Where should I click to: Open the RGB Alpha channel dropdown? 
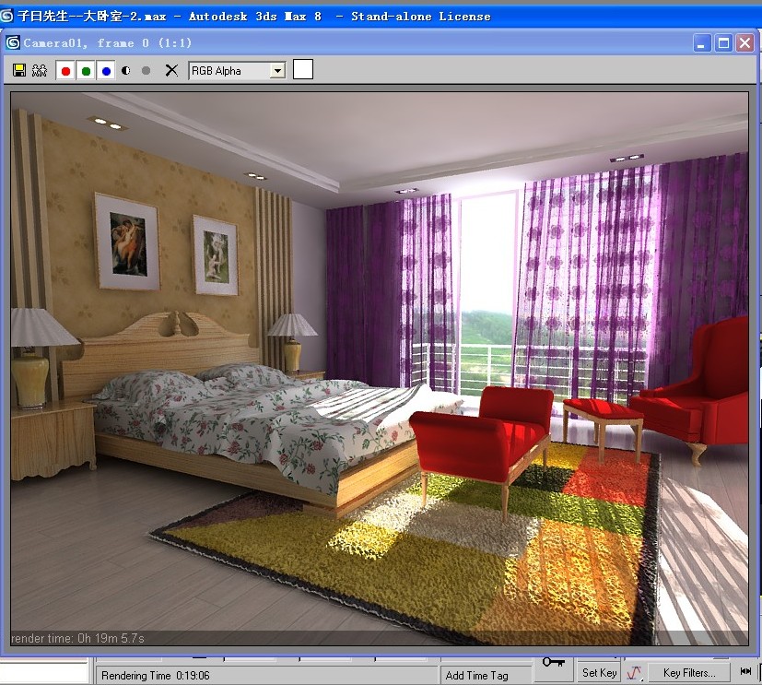pos(237,70)
